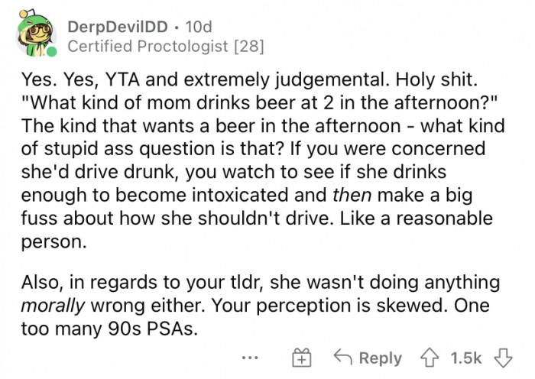Screen dimensions: 535x379
Task: Open DerpDevilDD's avatar image
Action: click(x=34, y=35)
